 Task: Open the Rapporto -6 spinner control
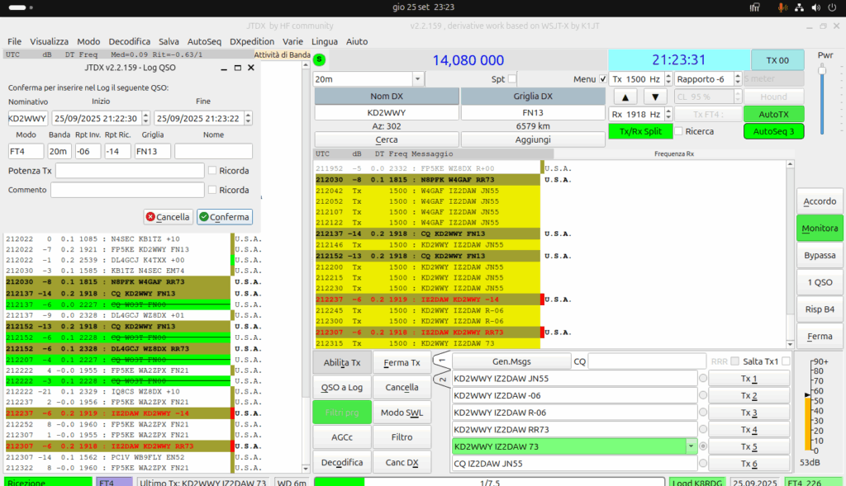coord(738,79)
